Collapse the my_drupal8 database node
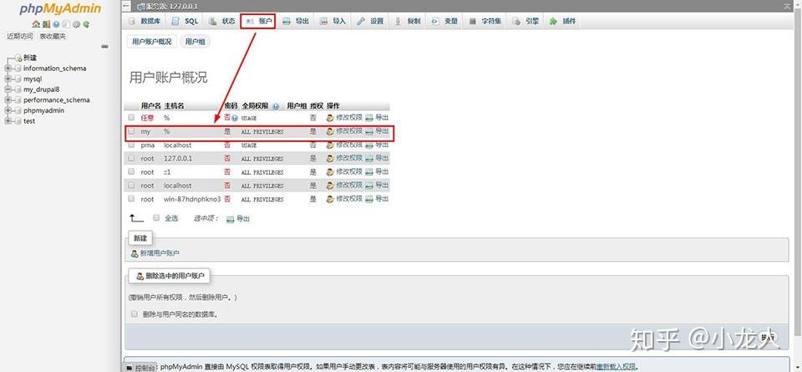The width and height of the screenshot is (802, 372). click(8, 89)
